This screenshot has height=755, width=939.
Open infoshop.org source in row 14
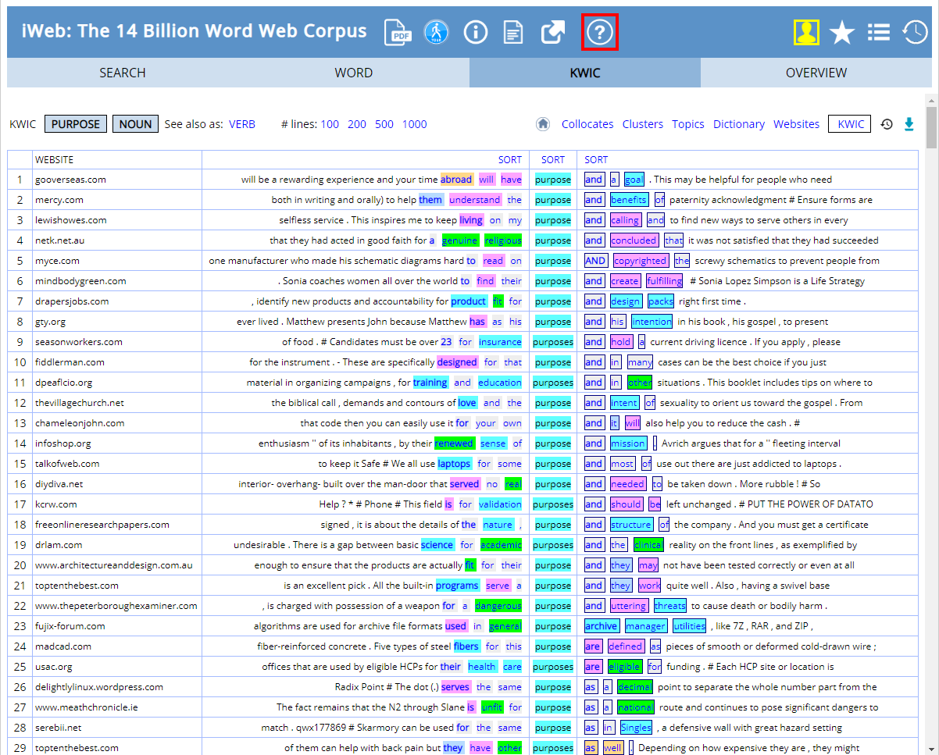coord(62,443)
